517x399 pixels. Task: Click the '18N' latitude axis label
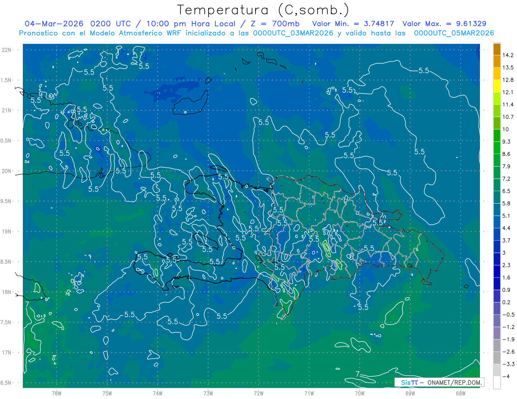tap(7, 292)
